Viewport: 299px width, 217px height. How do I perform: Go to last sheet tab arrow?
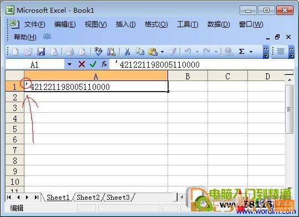coord(36,198)
